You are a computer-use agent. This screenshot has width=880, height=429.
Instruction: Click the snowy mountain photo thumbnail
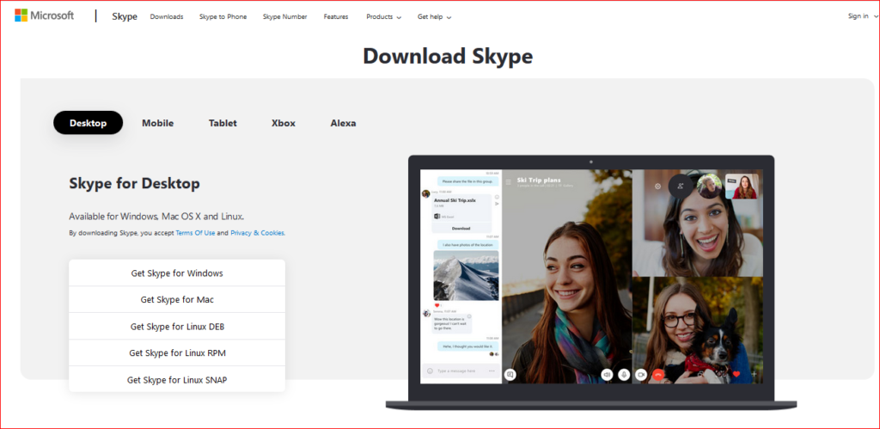(466, 275)
